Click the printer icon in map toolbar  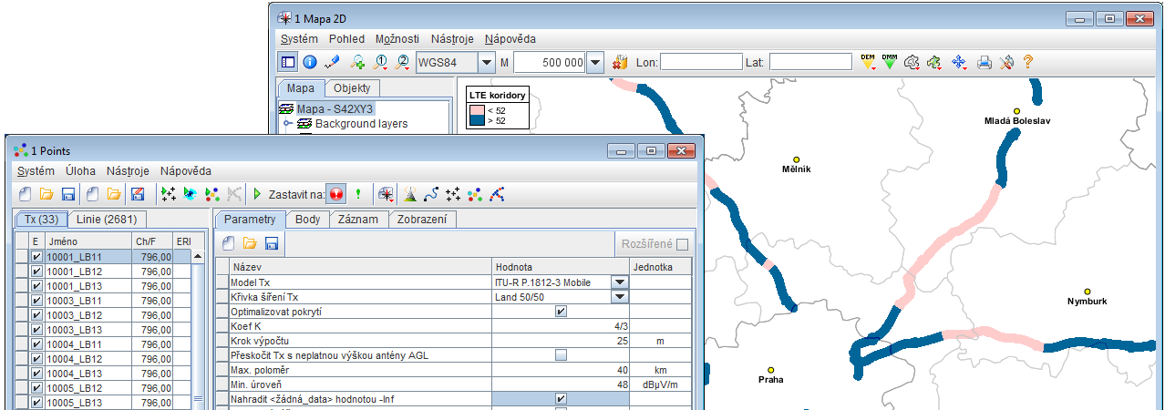click(x=985, y=62)
